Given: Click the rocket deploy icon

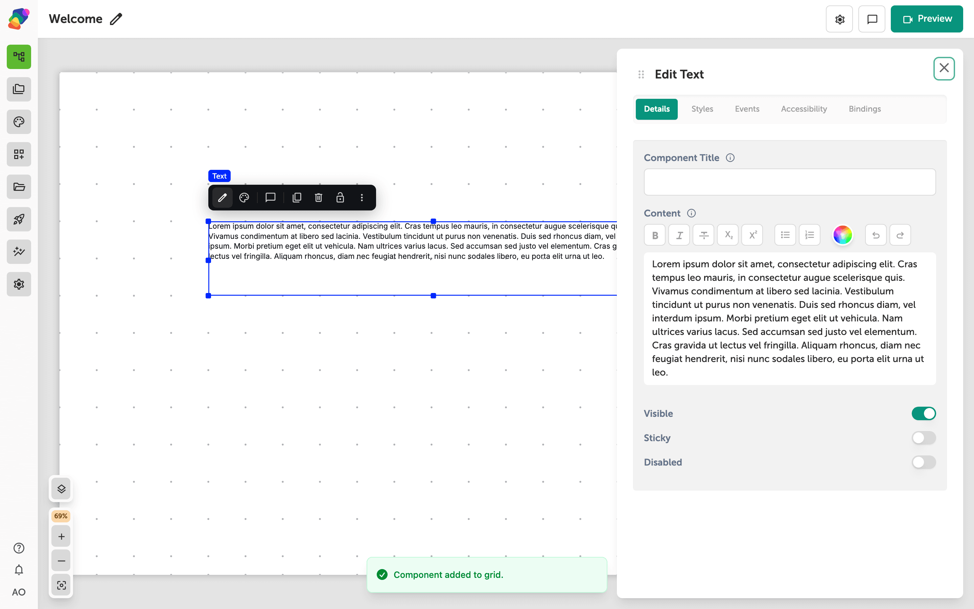Looking at the screenshot, I should 19,219.
